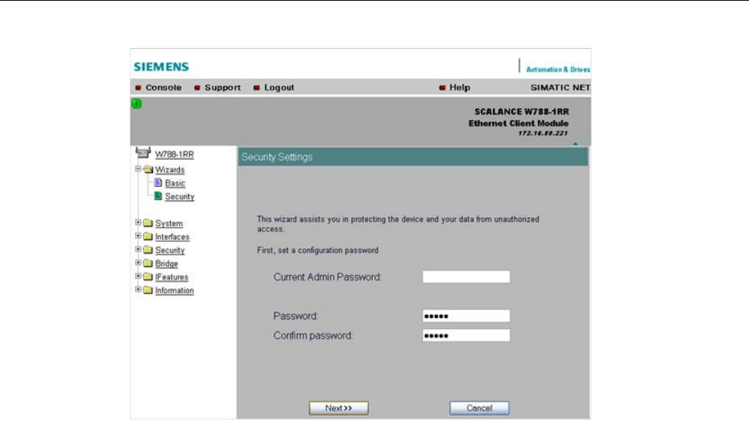Image resolution: width=749 pixels, height=421 pixels.
Task: Click the Security Settings header text
Action: coord(277,157)
